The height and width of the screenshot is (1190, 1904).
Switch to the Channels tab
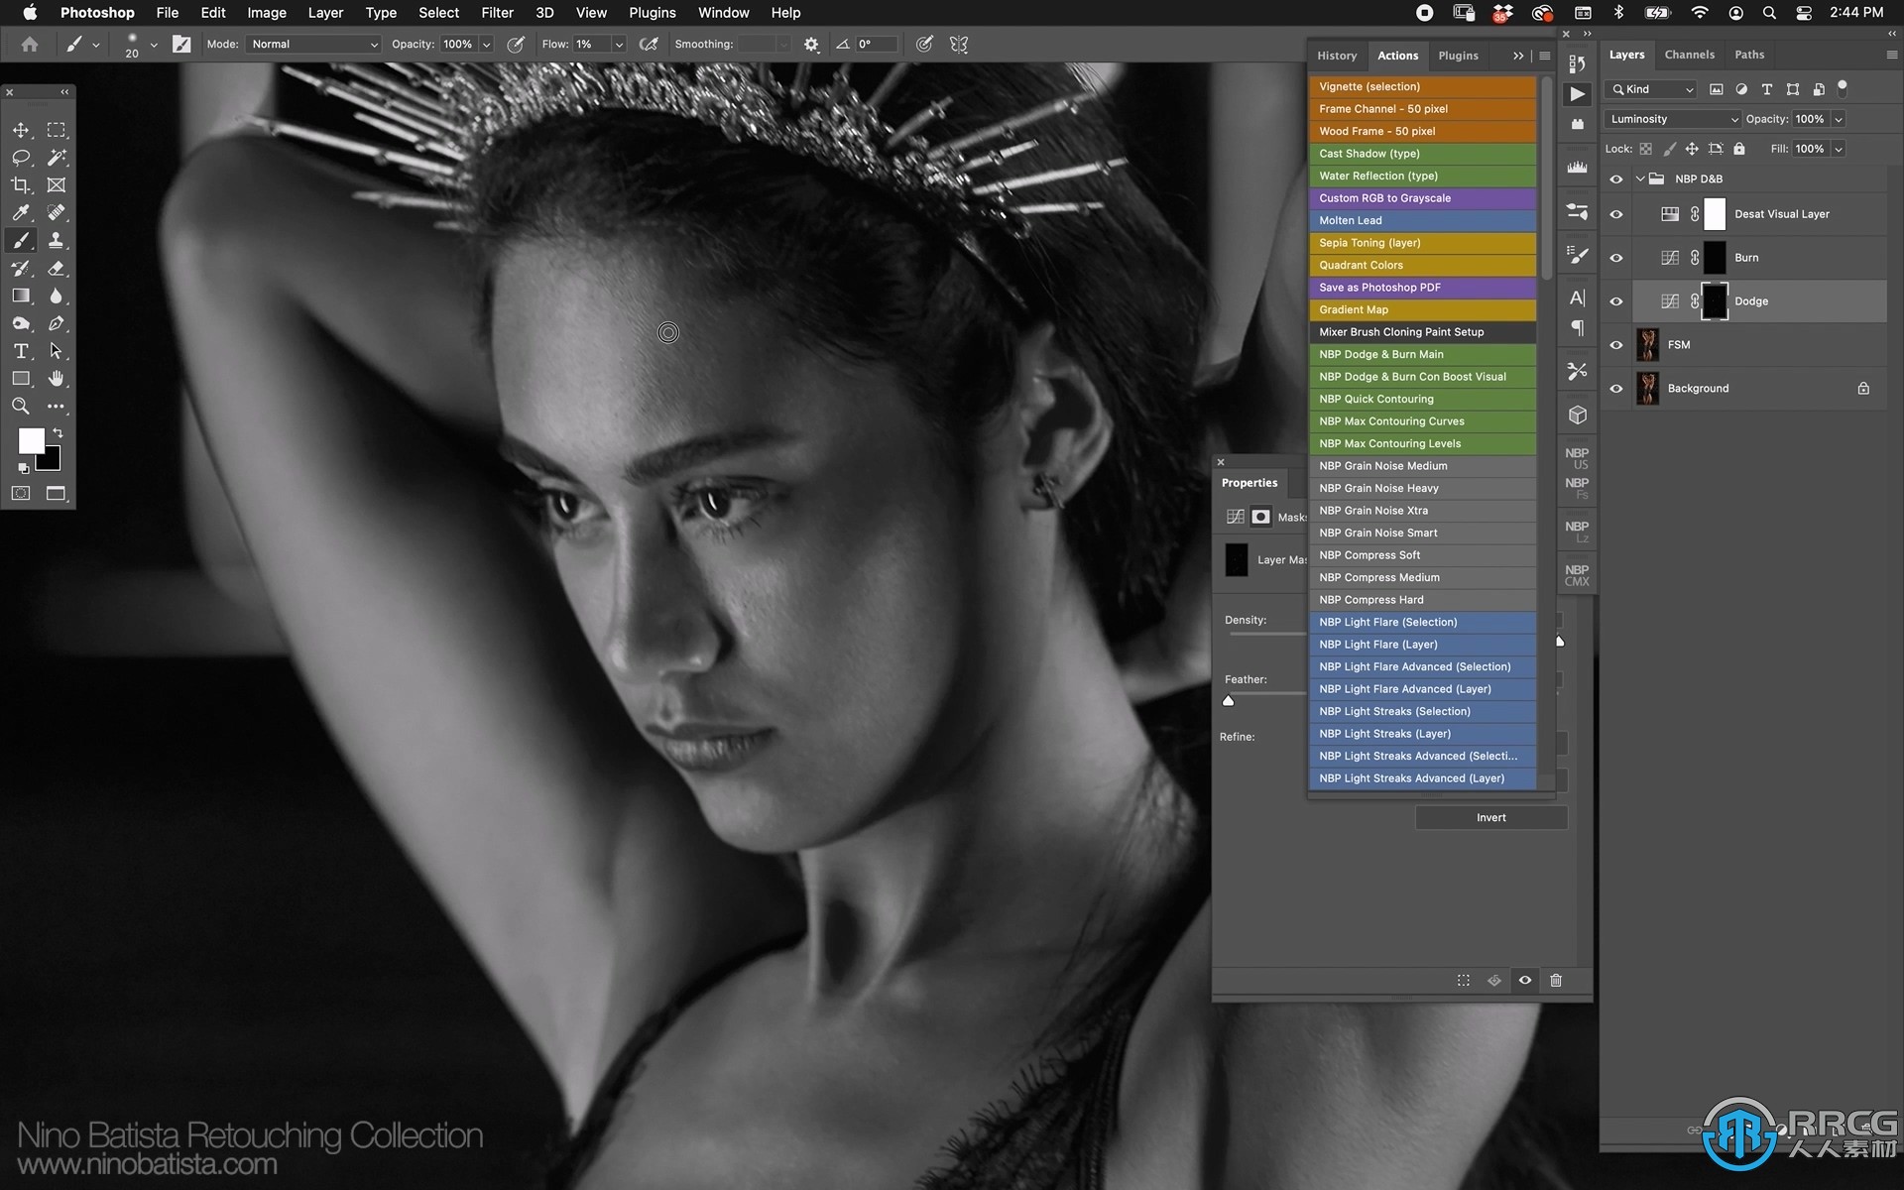[x=1689, y=55]
